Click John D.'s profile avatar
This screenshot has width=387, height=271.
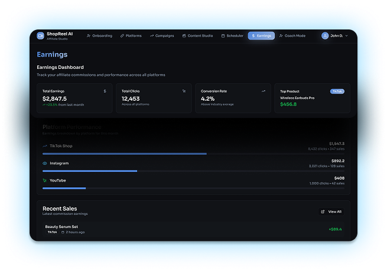[x=325, y=36]
